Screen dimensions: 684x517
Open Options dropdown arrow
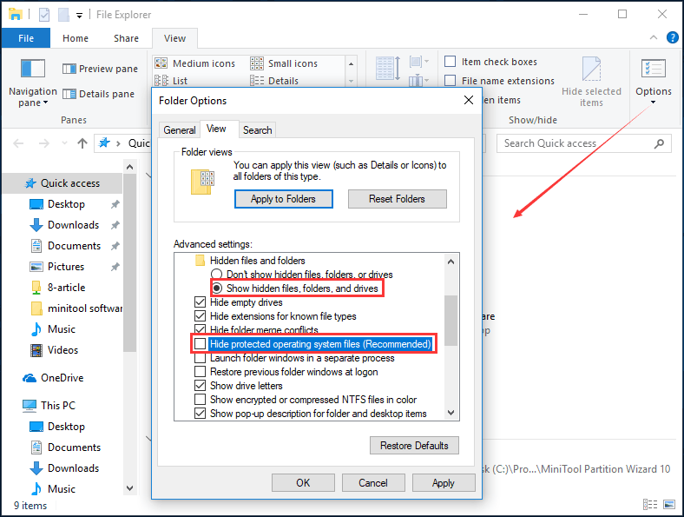653,103
